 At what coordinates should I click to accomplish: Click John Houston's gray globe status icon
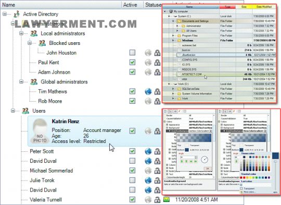pyautogui.click(x=148, y=53)
